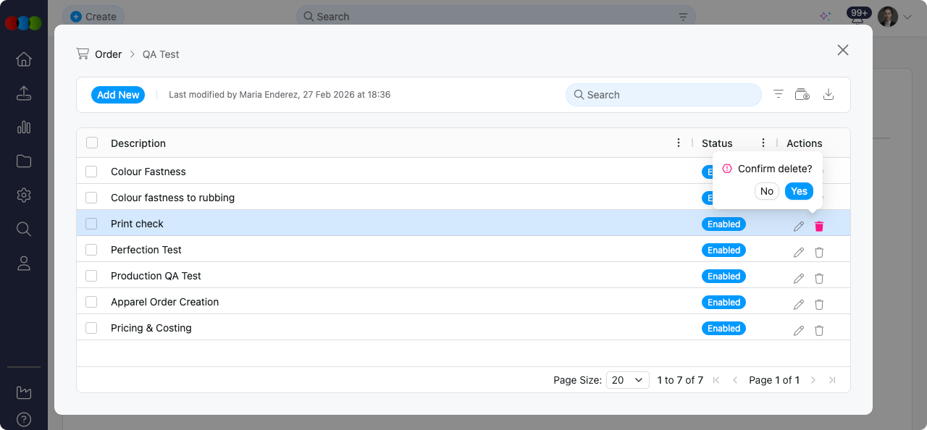Edit the Print check row
Image resolution: width=927 pixels, height=430 pixels.
click(799, 227)
